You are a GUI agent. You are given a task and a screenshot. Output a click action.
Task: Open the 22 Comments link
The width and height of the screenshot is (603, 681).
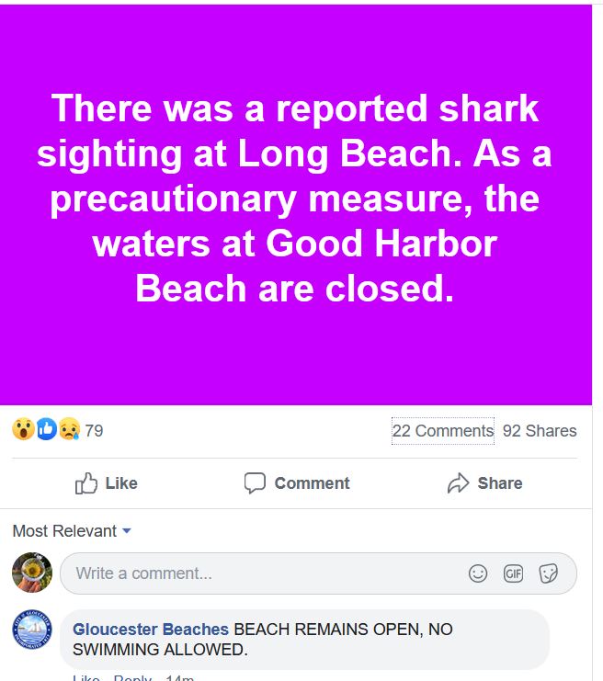click(443, 431)
